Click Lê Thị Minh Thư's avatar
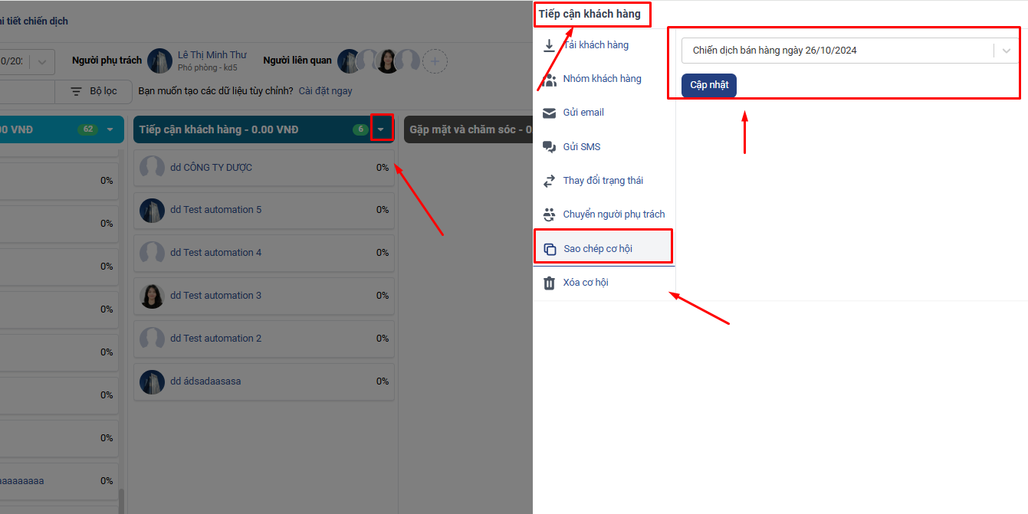Image resolution: width=1028 pixels, height=514 pixels. pyautogui.click(x=159, y=61)
